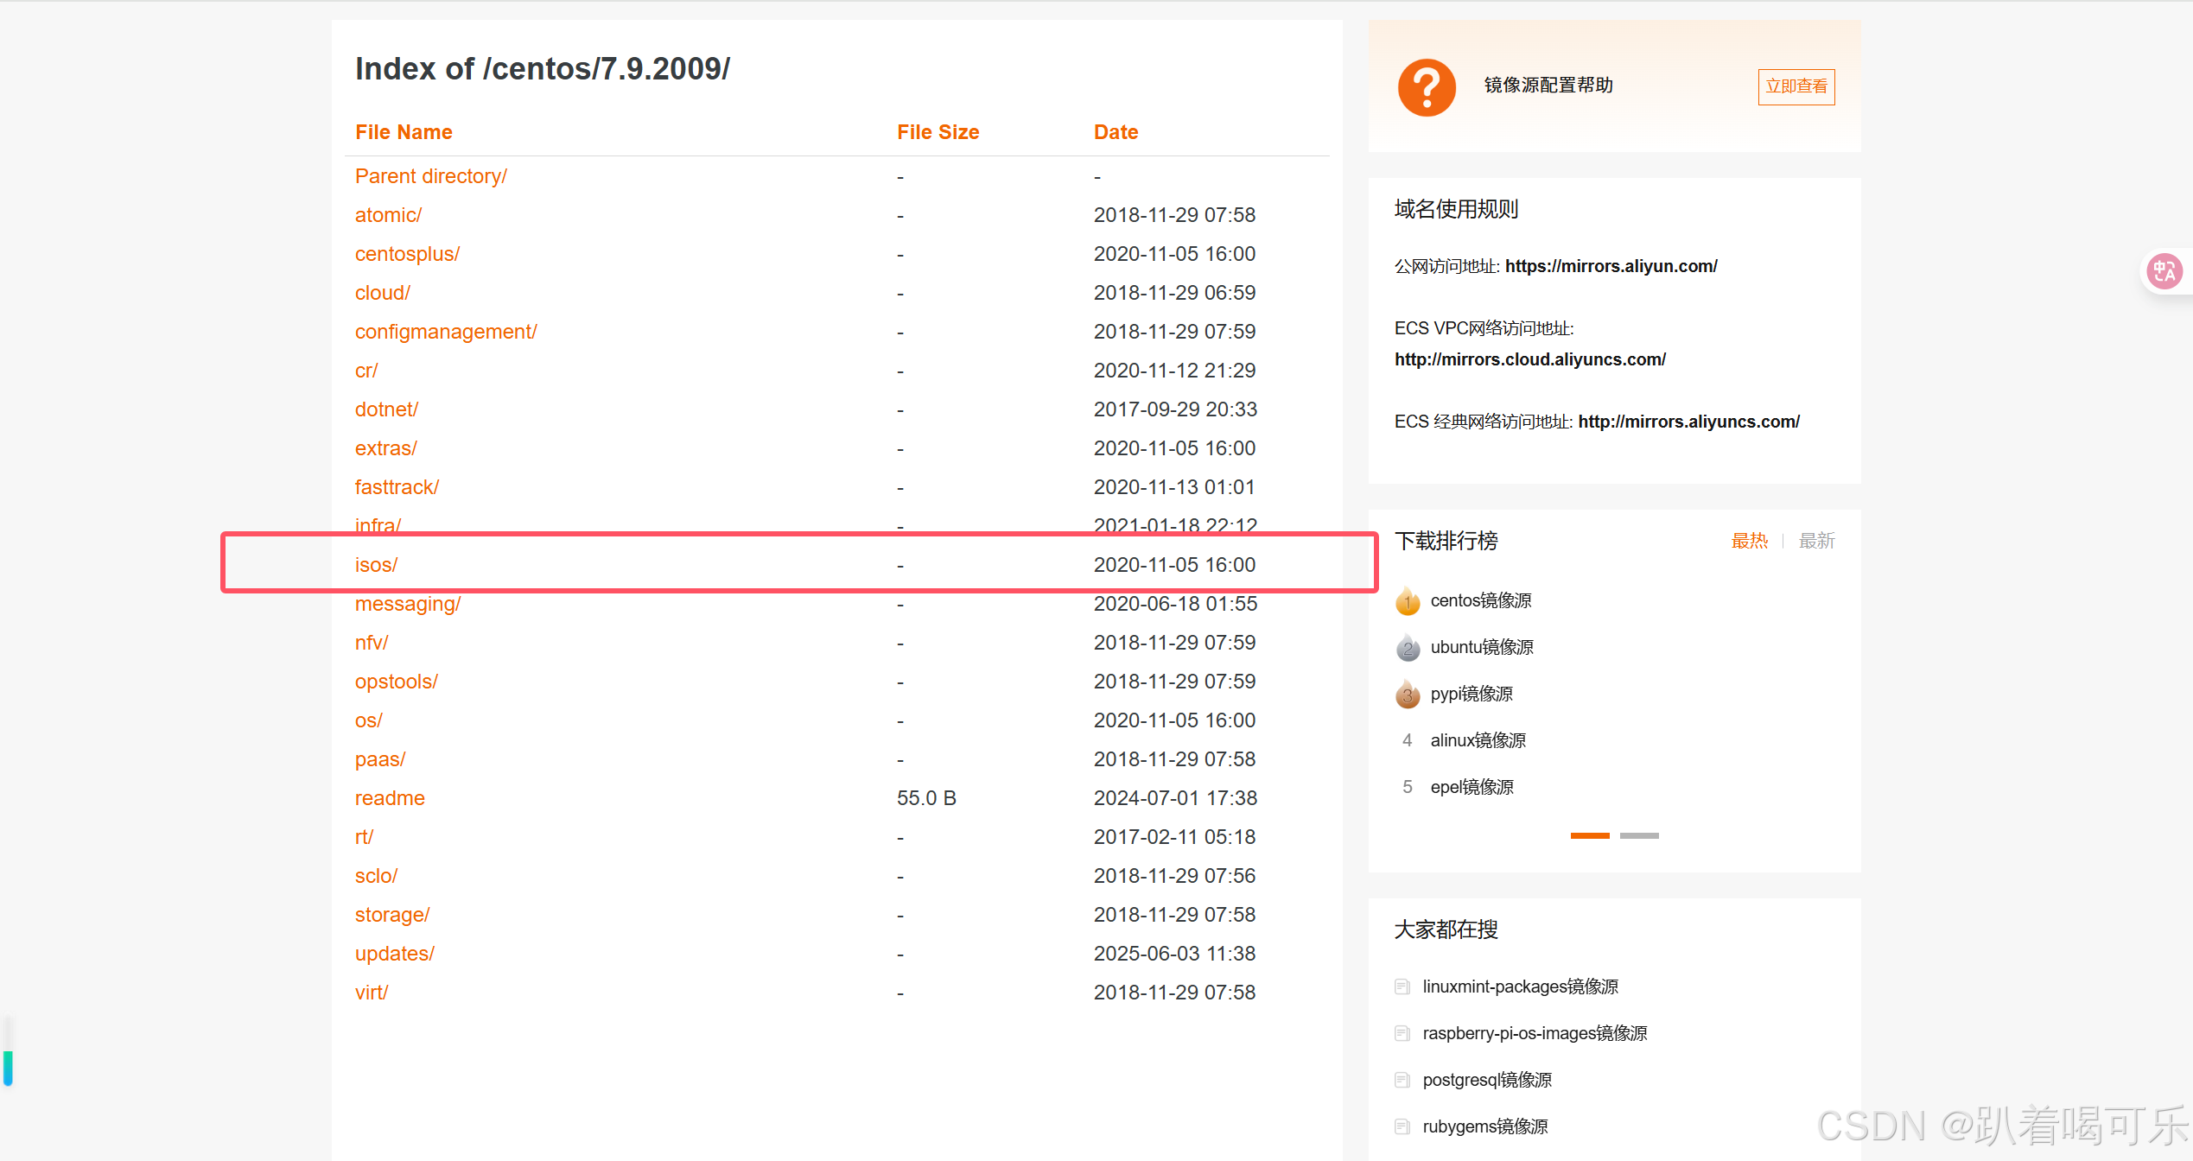The width and height of the screenshot is (2193, 1161).
Task: Open rubygems镜像源 search link
Action: click(1484, 1126)
